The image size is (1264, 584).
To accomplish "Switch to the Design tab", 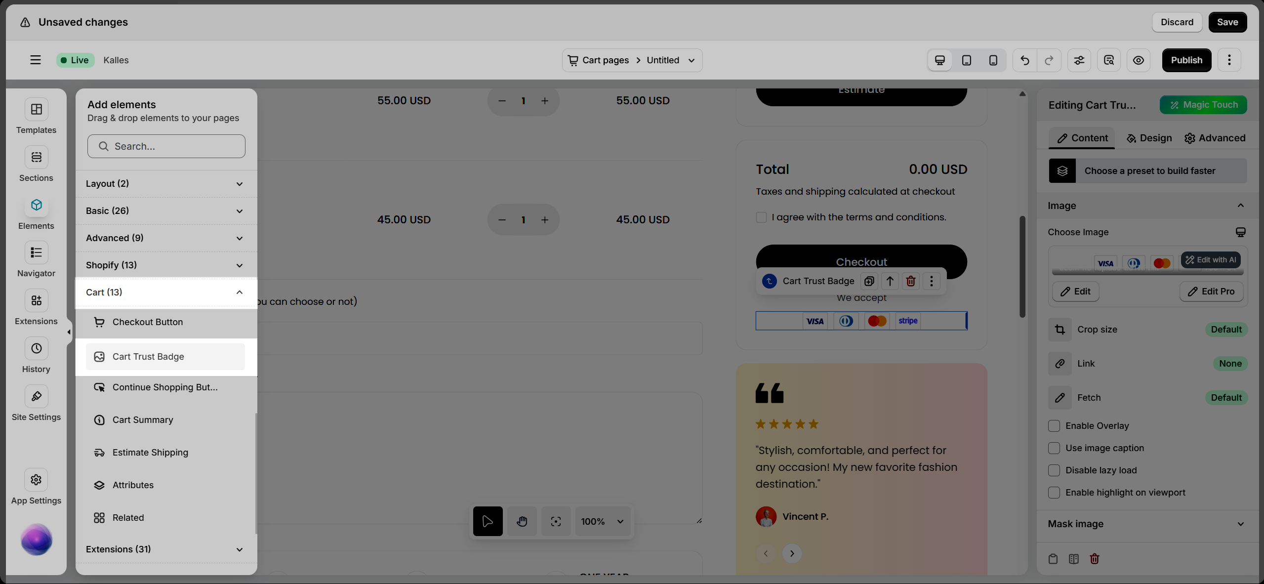I will click(x=1149, y=138).
